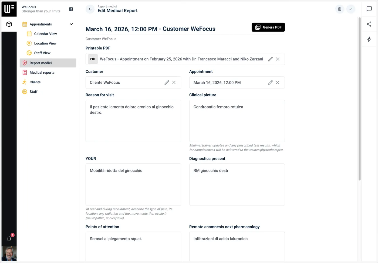The height and width of the screenshot is (263, 378).
Task: Open Staff View
Action: click(x=42, y=53)
